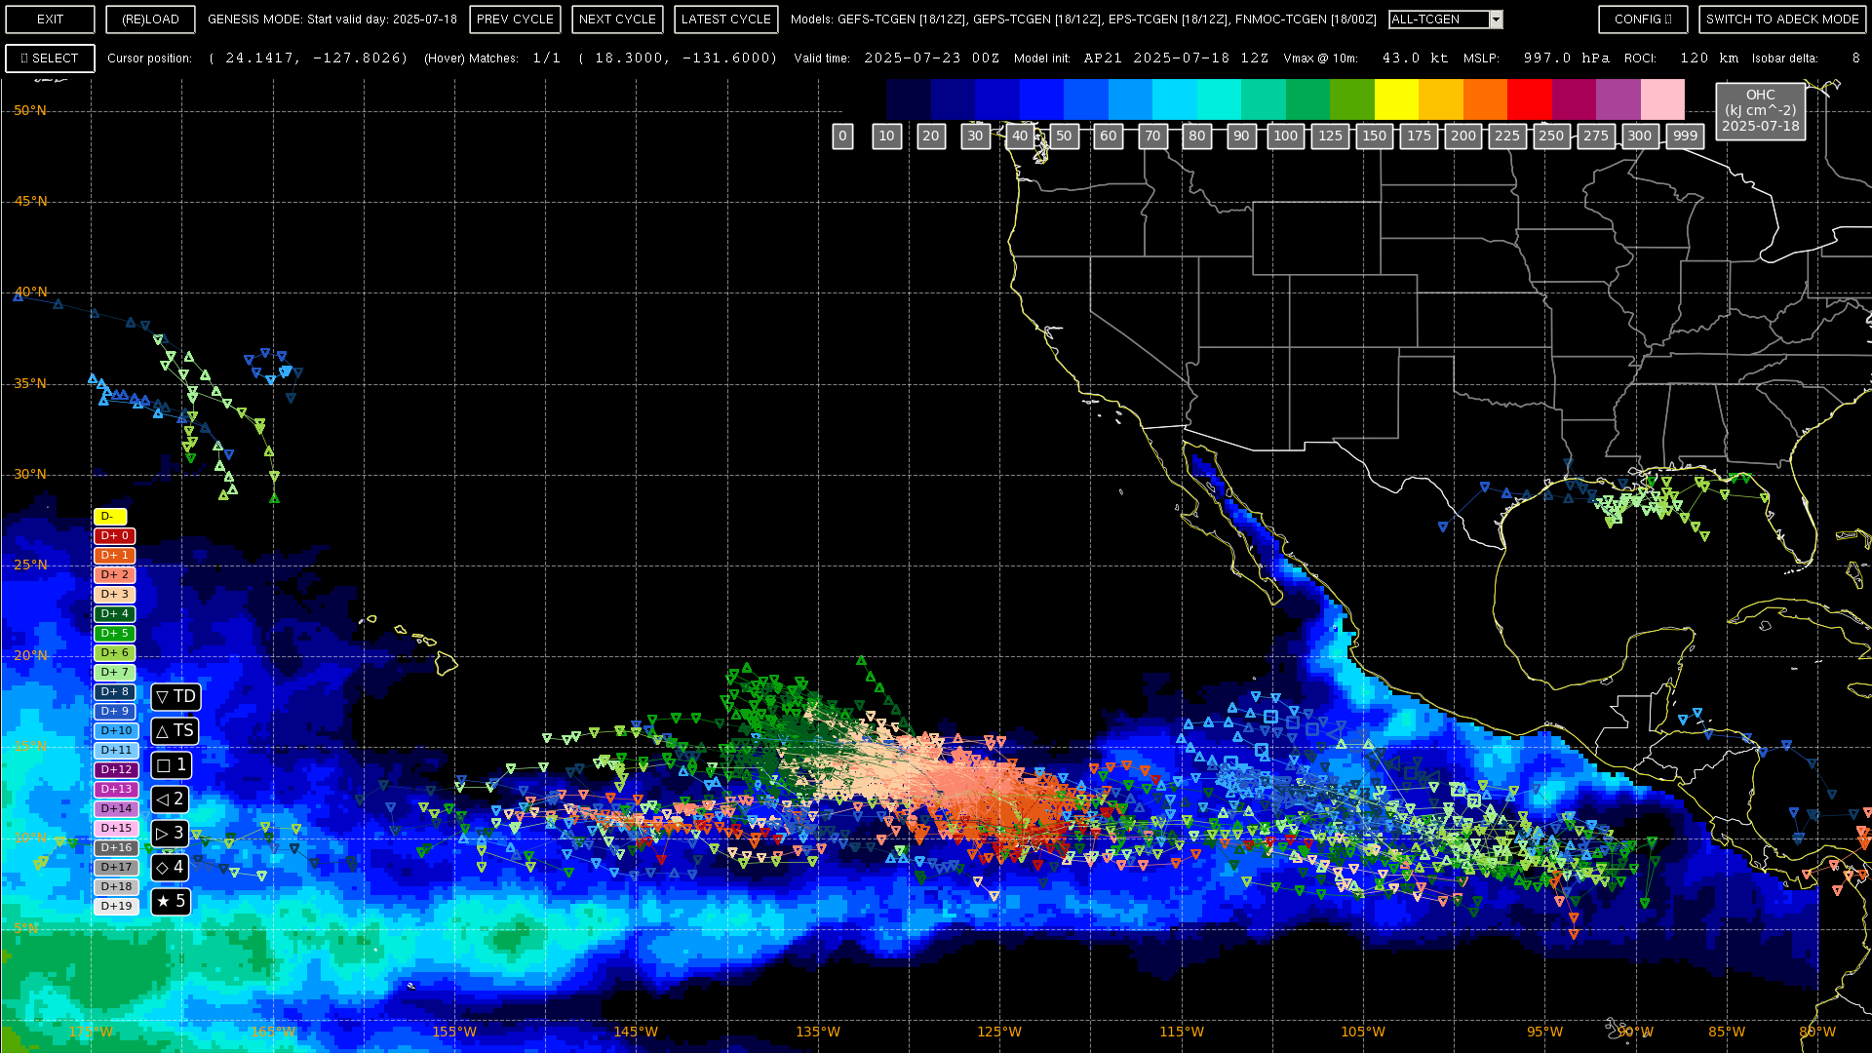Click the category 1 square marker
This screenshot has height=1053, width=1872.
pos(164,765)
